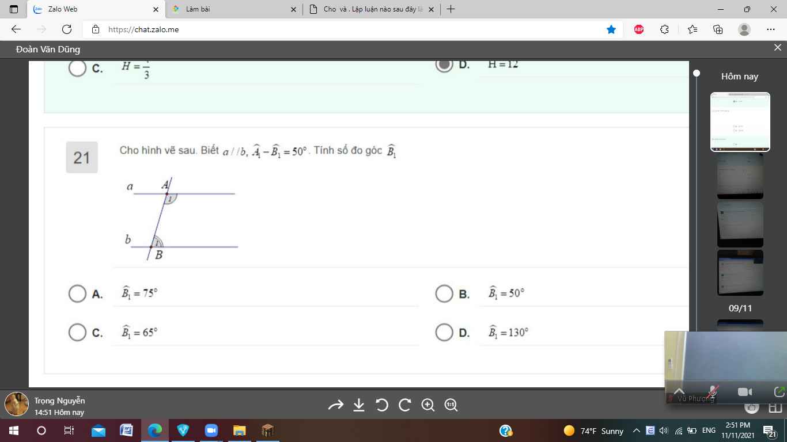Open a new browser tab

click(451, 9)
